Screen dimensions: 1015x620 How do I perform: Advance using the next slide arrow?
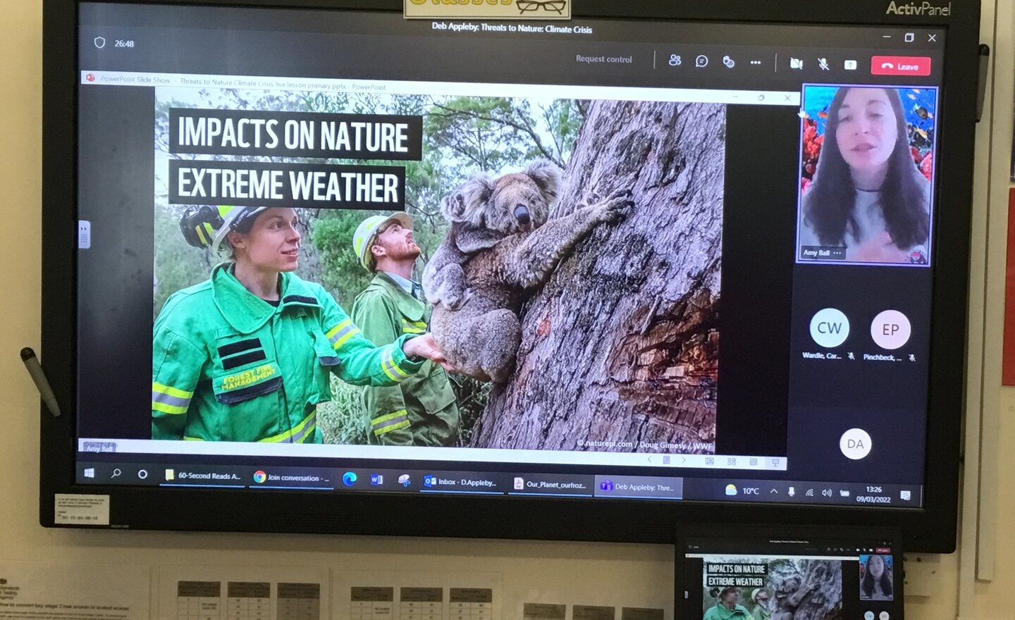[684, 460]
